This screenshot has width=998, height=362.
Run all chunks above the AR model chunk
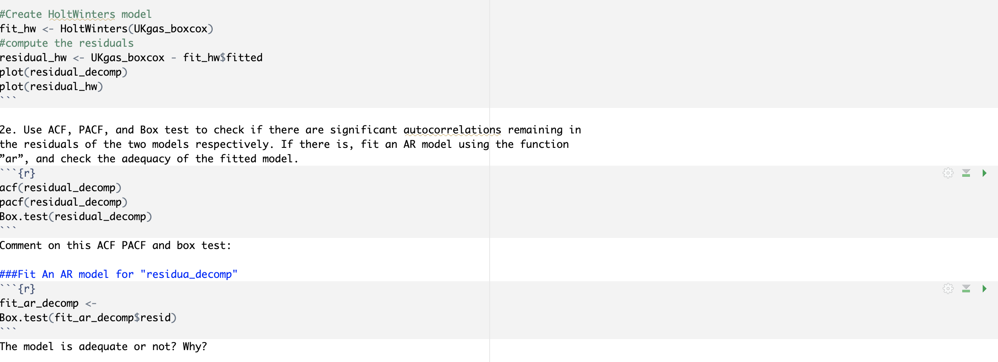tap(967, 288)
